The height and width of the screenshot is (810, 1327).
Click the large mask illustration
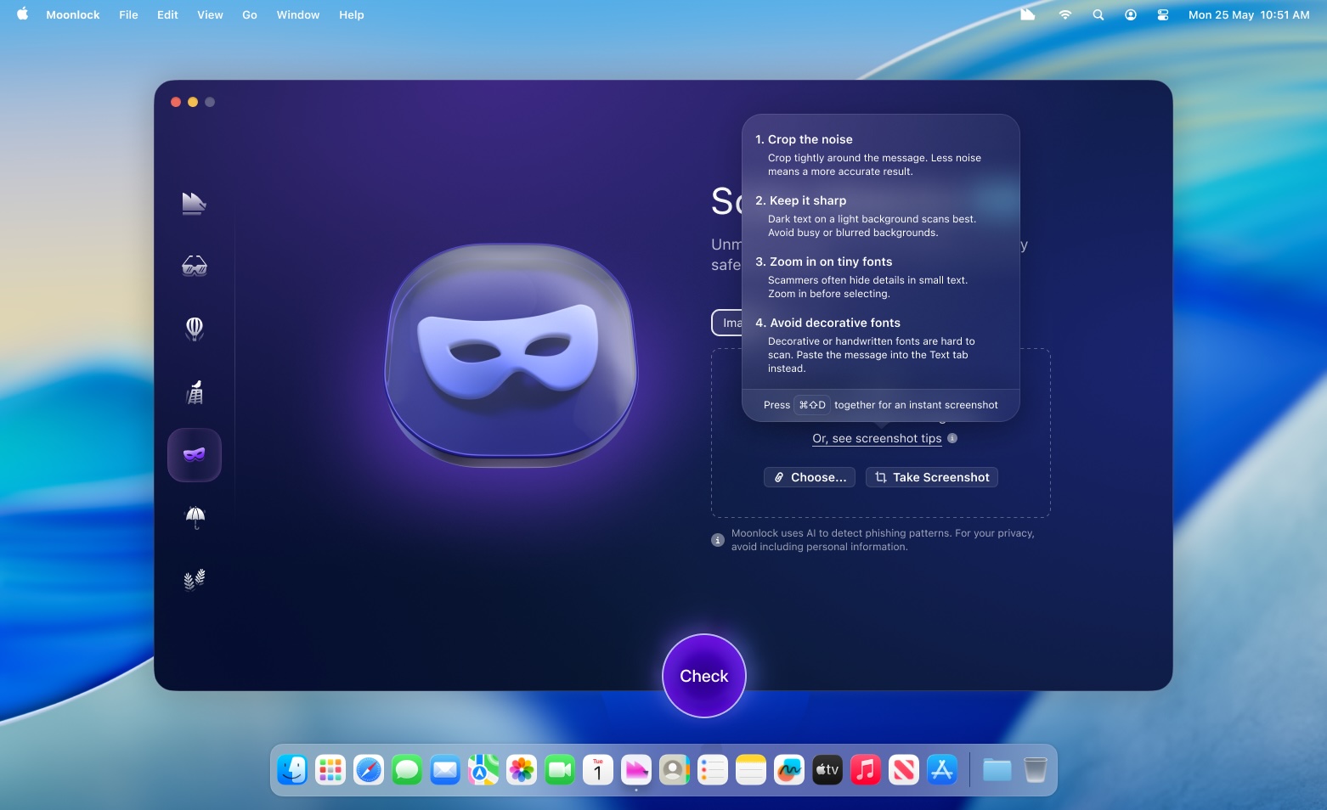pyautogui.click(x=511, y=355)
